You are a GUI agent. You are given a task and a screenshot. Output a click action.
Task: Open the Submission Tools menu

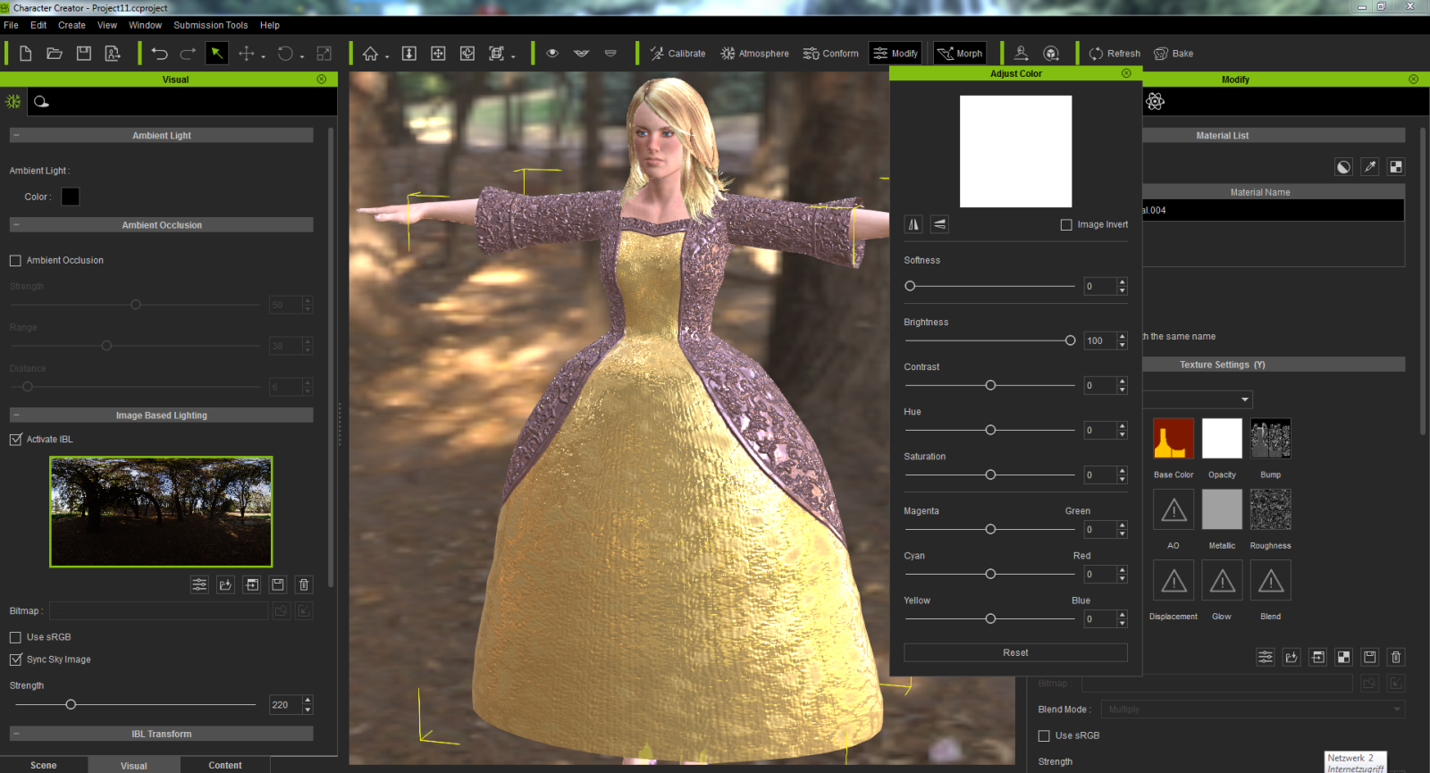click(211, 25)
